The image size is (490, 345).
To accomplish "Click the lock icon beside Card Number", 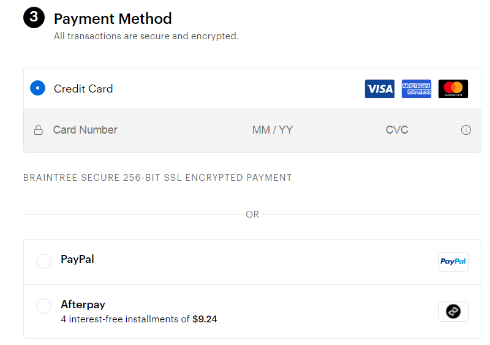I will (38, 130).
